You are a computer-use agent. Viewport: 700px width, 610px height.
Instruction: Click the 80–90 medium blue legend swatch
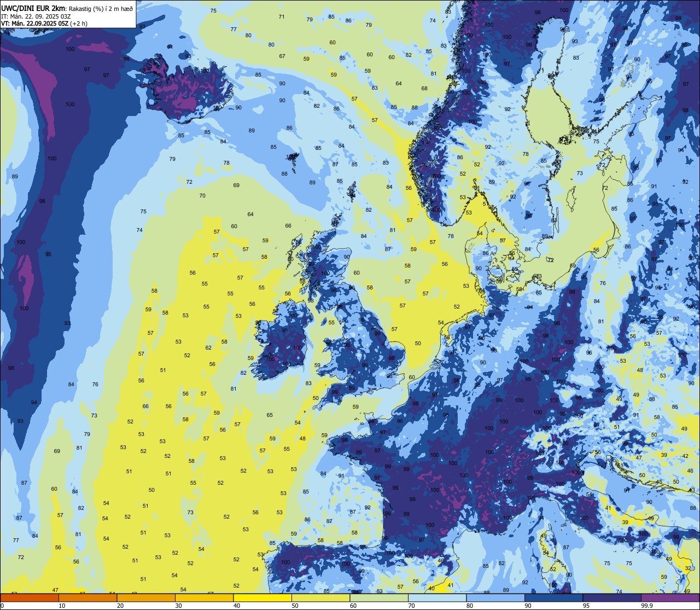click(x=495, y=598)
